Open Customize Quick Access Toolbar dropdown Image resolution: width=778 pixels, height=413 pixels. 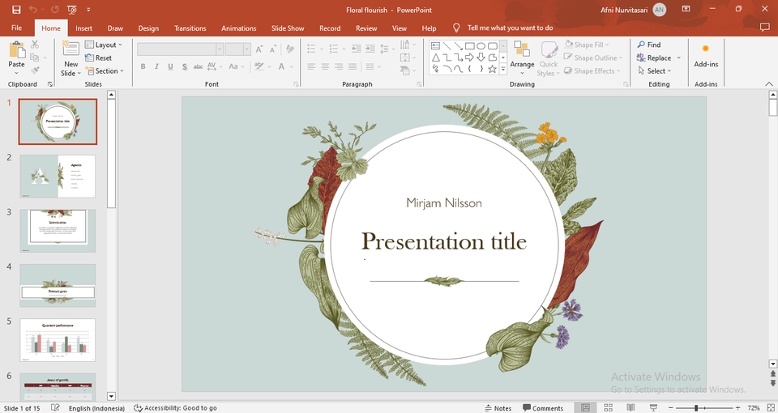pyautogui.click(x=88, y=10)
